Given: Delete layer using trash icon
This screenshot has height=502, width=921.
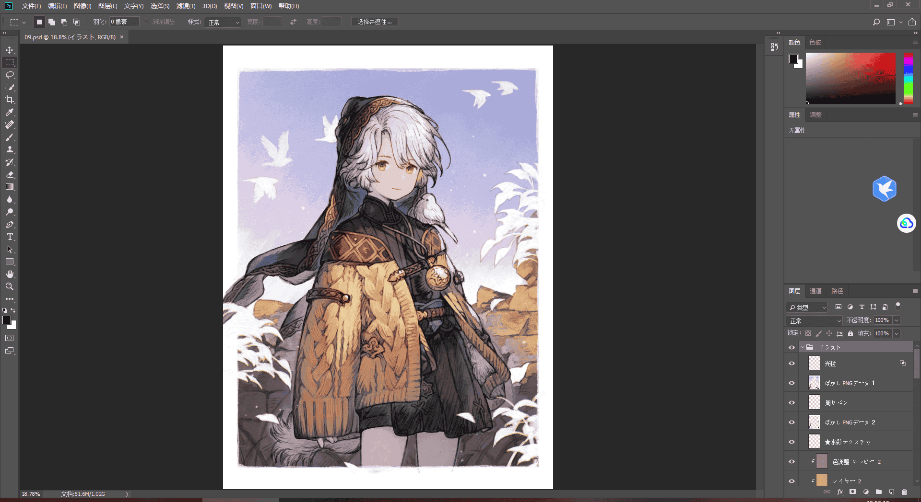Looking at the screenshot, I should coord(904,492).
